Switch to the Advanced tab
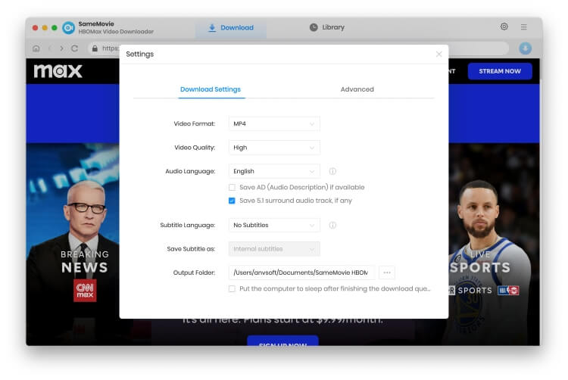 357,89
